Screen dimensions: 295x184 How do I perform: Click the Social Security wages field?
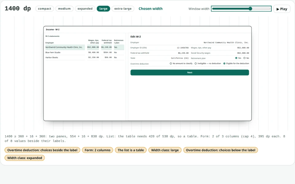(x=220, y=53)
